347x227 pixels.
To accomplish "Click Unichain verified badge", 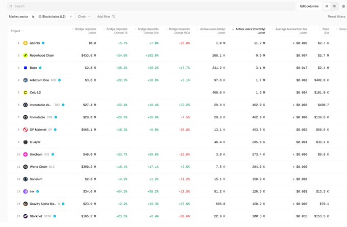I will click(x=53, y=155).
